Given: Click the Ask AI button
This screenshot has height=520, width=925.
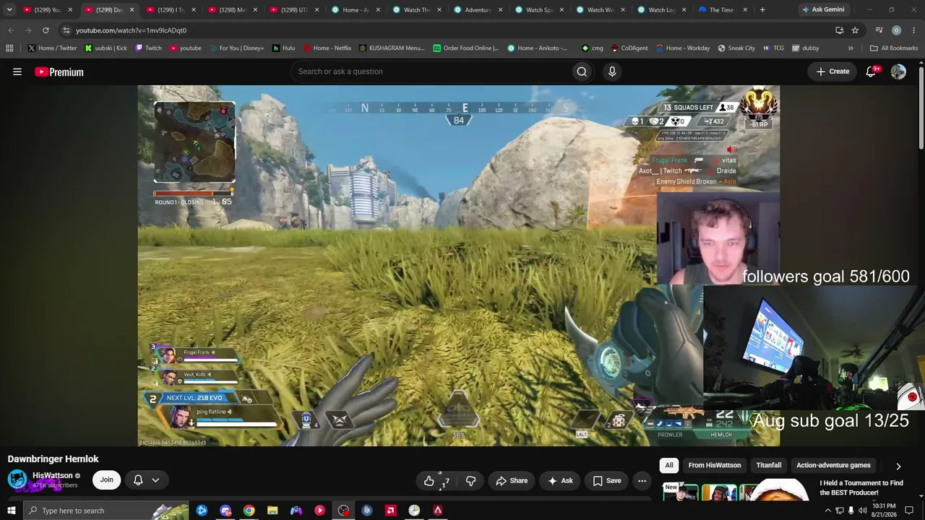Looking at the screenshot, I should (560, 481).
